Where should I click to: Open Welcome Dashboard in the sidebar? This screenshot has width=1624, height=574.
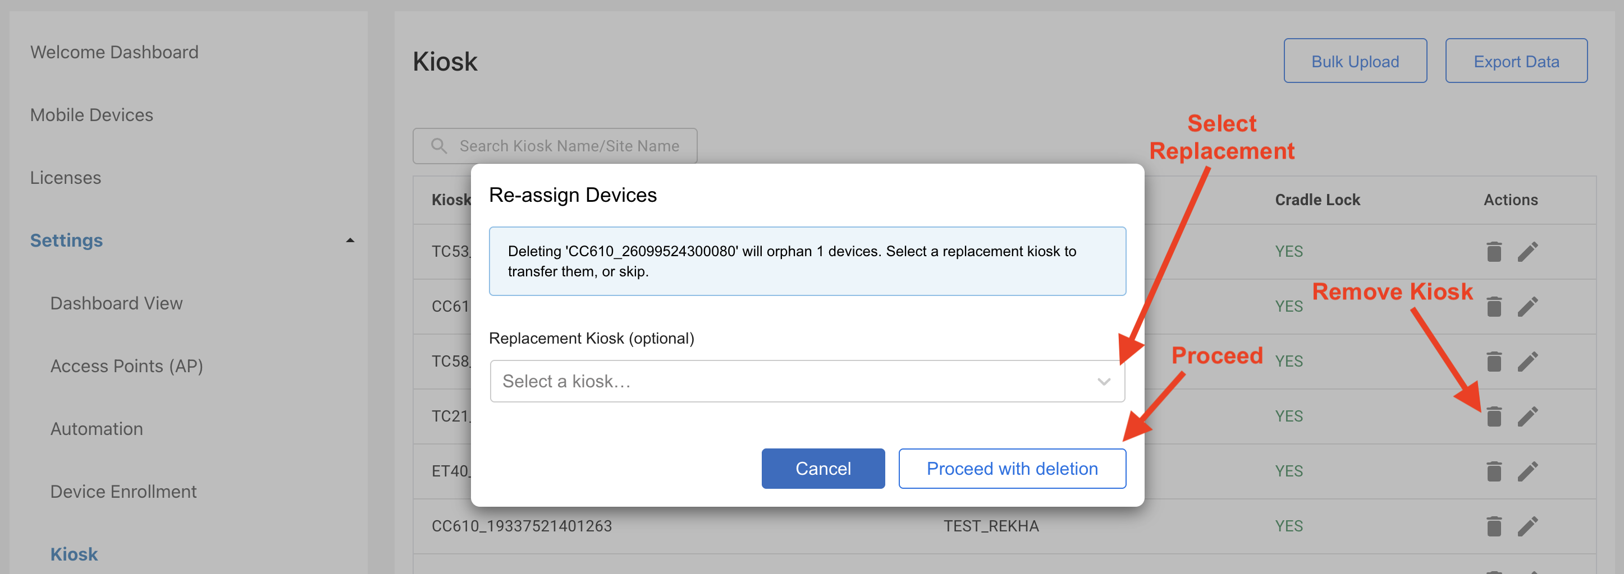pos(114,52)
